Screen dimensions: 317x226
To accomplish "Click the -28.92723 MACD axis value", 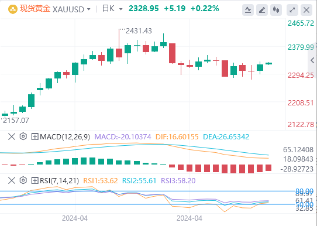I will (x=297, y=169).
